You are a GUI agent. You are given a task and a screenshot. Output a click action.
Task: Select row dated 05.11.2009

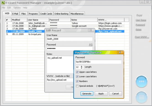pos(65,34)
